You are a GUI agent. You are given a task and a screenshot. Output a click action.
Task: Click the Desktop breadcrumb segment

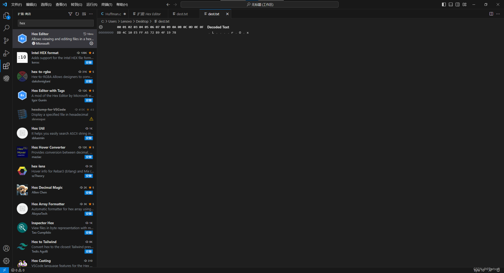(x=142, y=21)
